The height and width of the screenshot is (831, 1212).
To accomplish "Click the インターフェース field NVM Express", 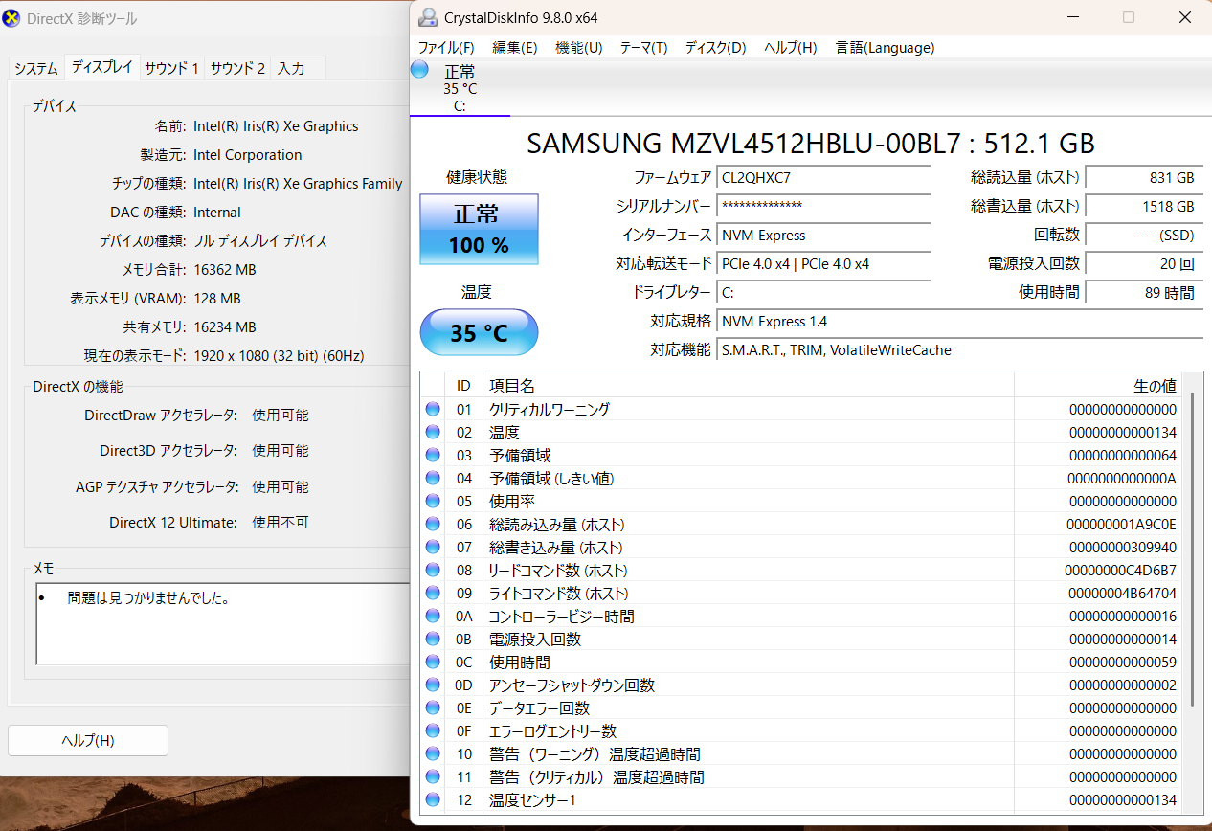I will 823,235.
